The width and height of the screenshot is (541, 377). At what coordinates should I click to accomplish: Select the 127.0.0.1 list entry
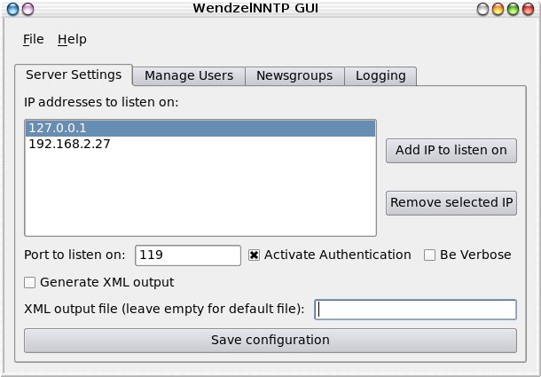click(200, 129)
